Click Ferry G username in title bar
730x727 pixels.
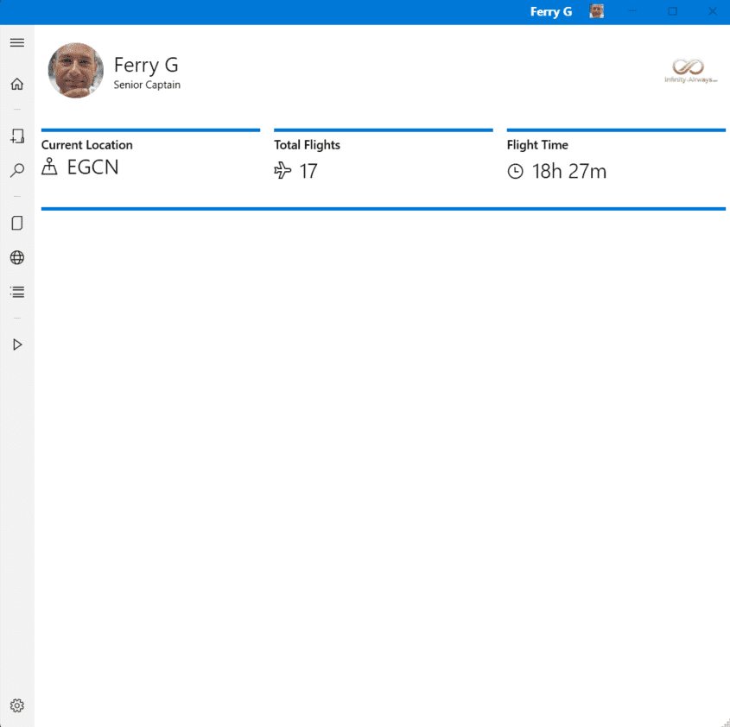[x=550, y=12]
